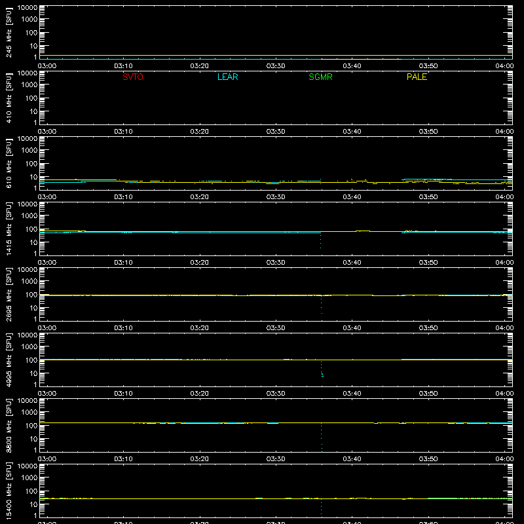Click 03:10 label below the 245 MHz panel
524x524 pixels.
coord(123,66)
